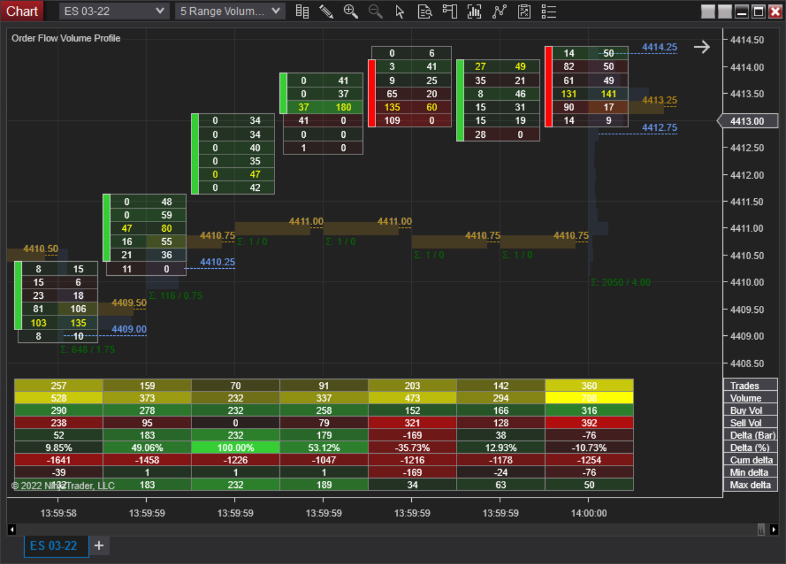Screen dimensions: 786x564
Task: Click the 4410.50 orange price label
Action: pyautogui.click(x=41, y=249)
